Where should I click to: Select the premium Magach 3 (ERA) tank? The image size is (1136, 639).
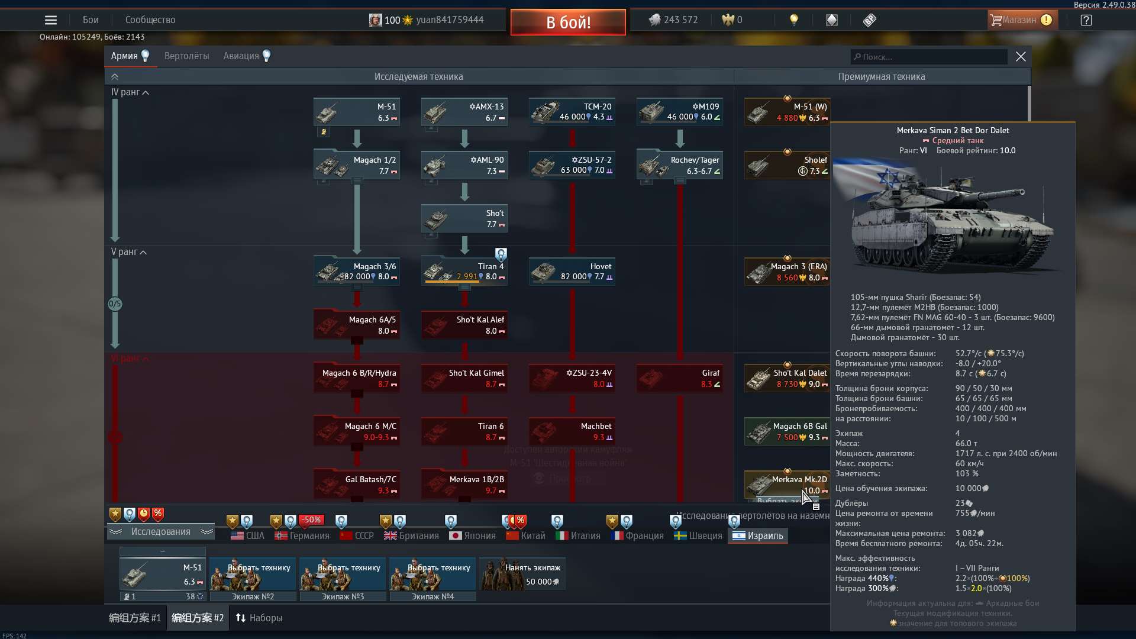pos(787,272)
